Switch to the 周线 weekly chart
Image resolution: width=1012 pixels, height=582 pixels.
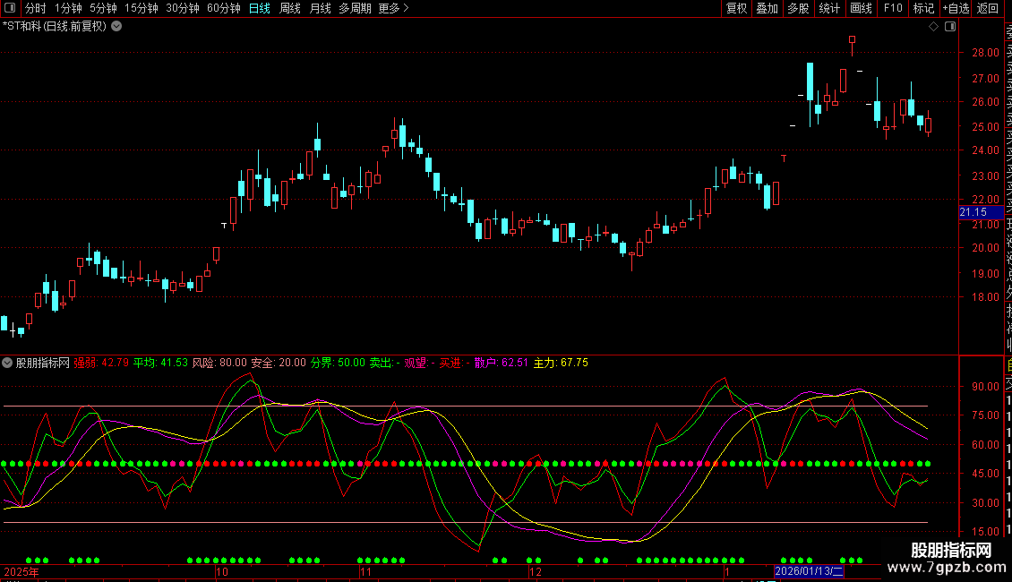point(290,9)
